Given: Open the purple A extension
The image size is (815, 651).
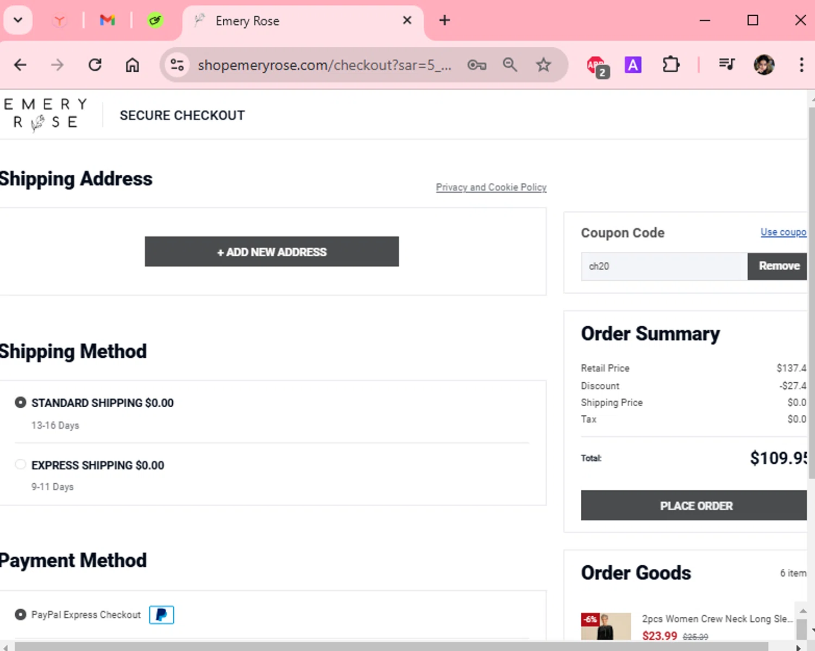Looking at the screenshot, I should (x=633, y=65).
